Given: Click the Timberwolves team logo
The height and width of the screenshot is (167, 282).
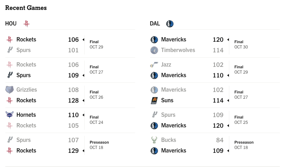Looking at the screenshot, I should pyautogui.click(x=154, y=50).
